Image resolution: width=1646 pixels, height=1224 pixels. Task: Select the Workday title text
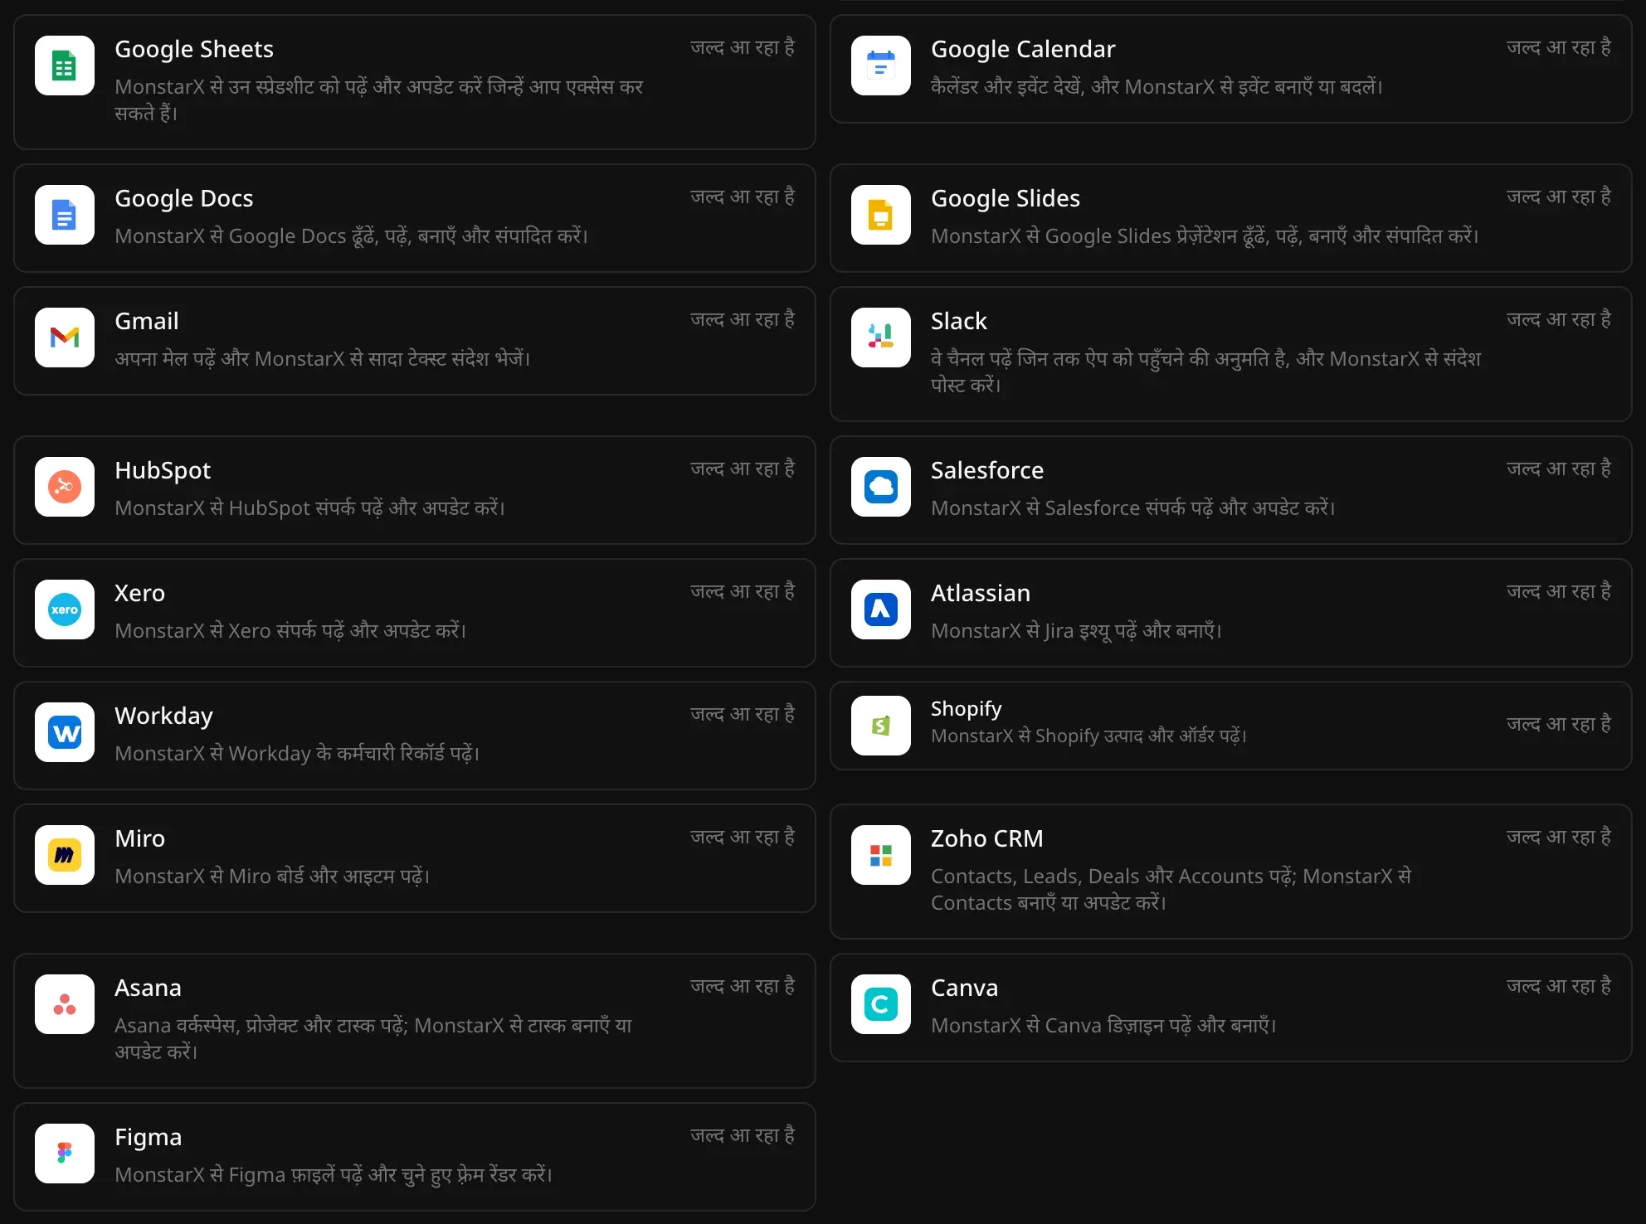pos(164,716)
